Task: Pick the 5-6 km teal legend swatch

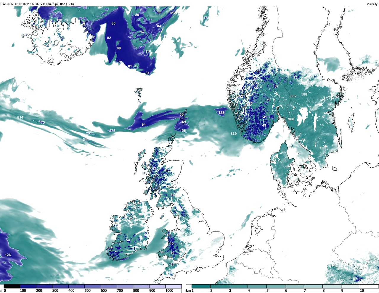Action: [276, 286]
